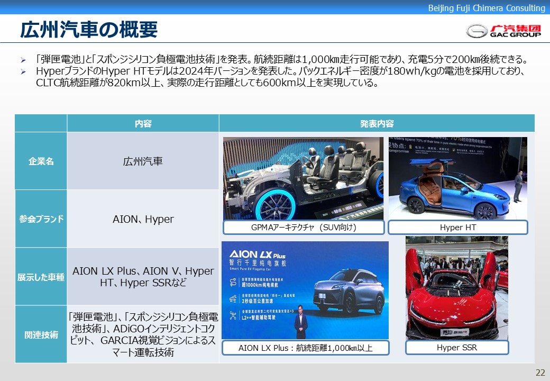
Task: Click the bullet line about 弾匣電池 and 1,000km range
Action: click(x=282, y=59)
